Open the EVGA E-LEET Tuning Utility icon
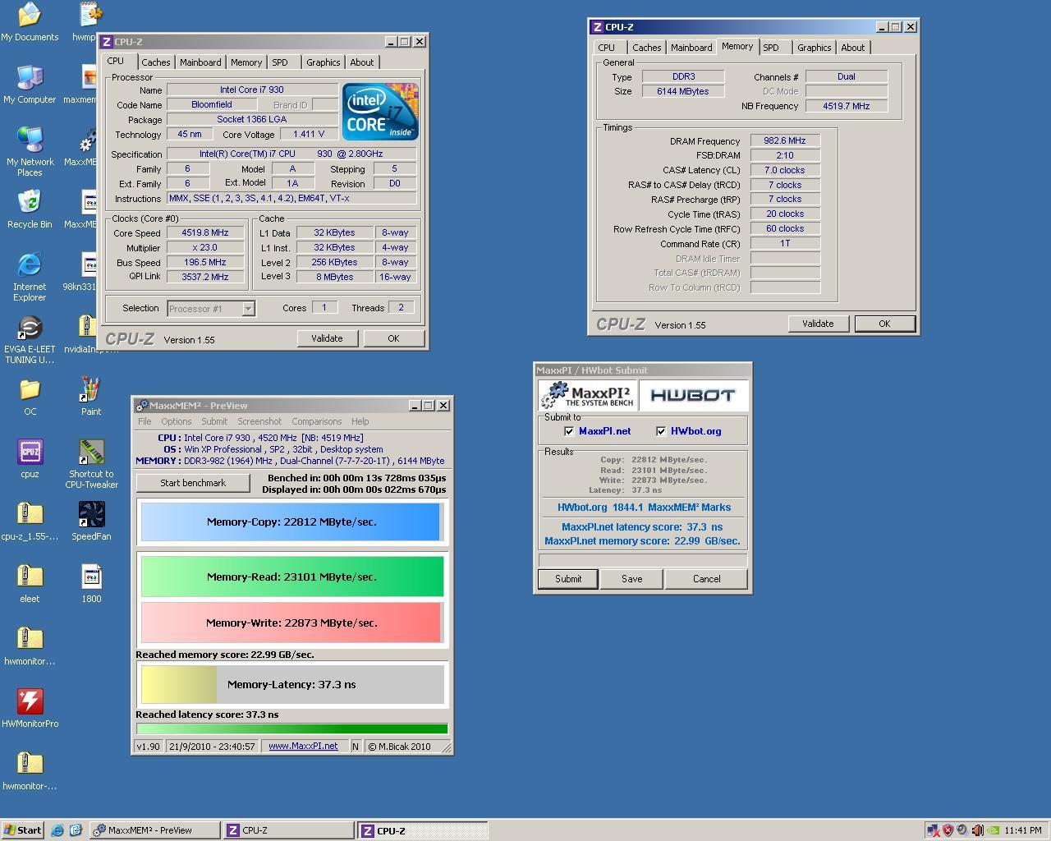This screenshot has width=1051, height=841. [x=30, y=338]
